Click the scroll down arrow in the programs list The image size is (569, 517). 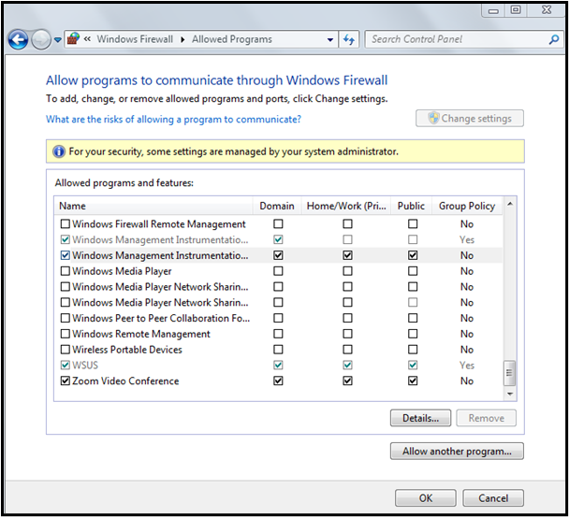(510, 394)
